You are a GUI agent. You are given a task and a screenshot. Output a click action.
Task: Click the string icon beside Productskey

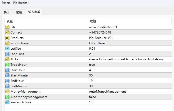point(7,43)
